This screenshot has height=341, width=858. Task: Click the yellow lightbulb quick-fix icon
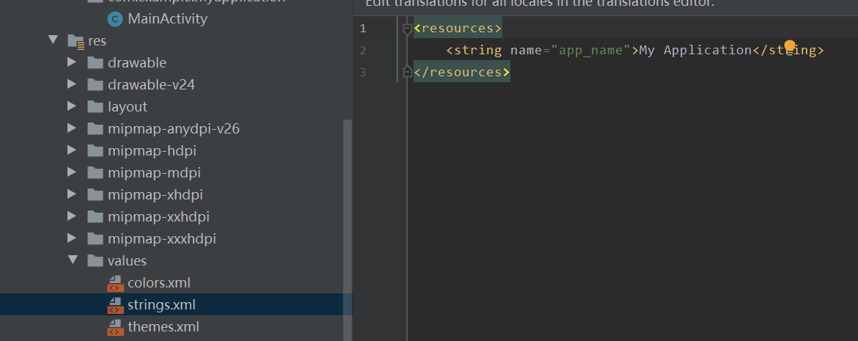(789, 48)
